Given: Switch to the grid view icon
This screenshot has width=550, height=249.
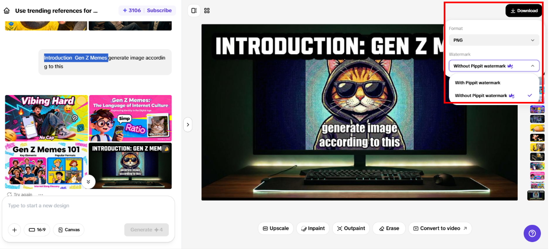Looking at the screenshot, I should [x=207, y=11].
